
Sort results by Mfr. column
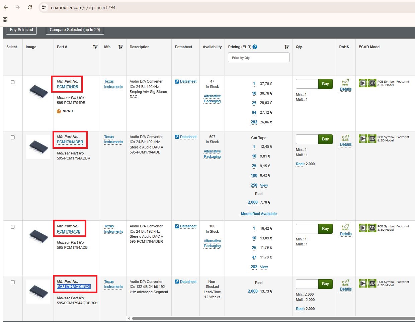[x=121, y=47]
